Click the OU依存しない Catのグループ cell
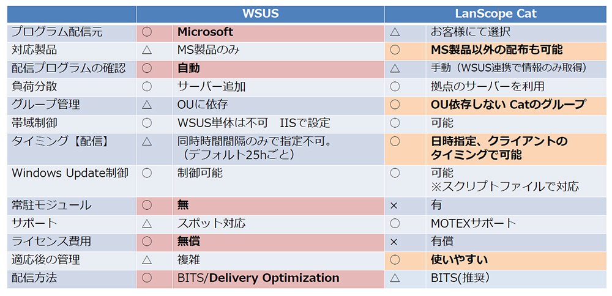The height and width of the screenshot is (296, 612). [x=516, y=105]
